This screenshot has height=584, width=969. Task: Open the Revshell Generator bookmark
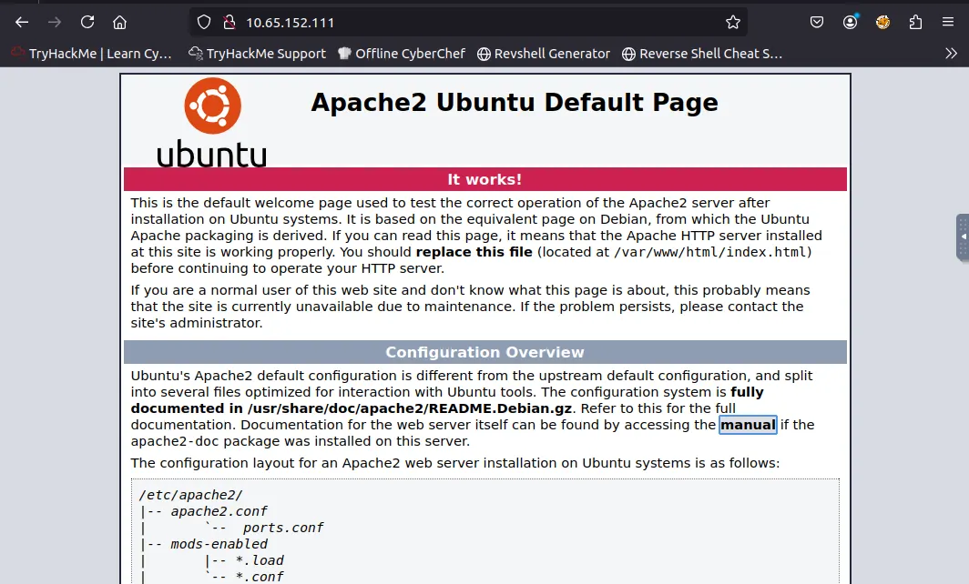coord(544,54)
